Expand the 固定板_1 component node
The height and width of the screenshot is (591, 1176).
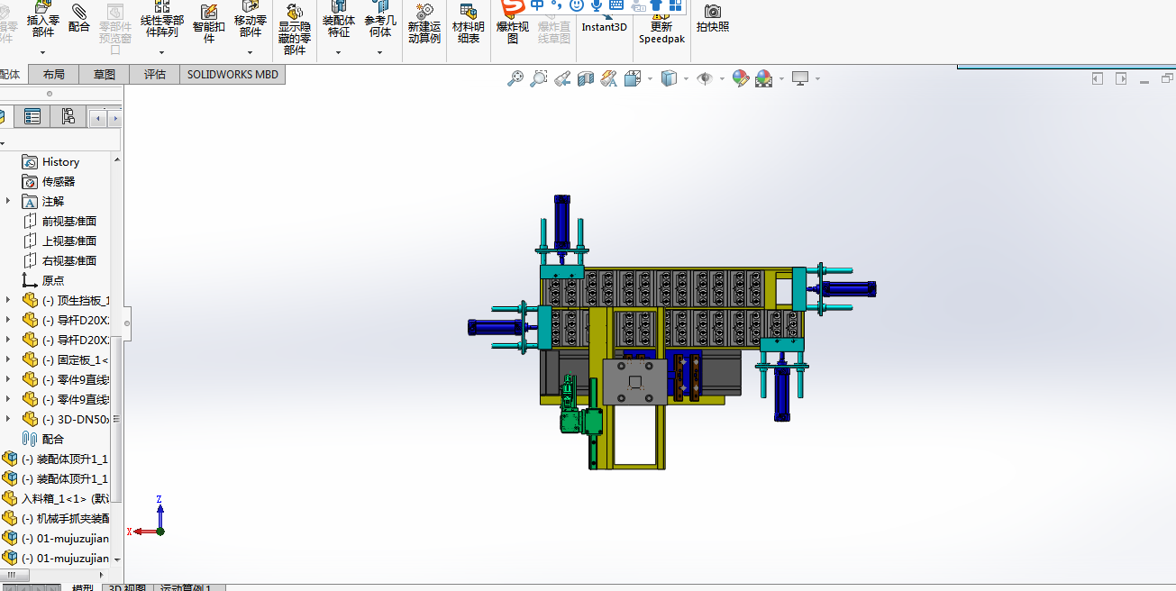[9, 360]
